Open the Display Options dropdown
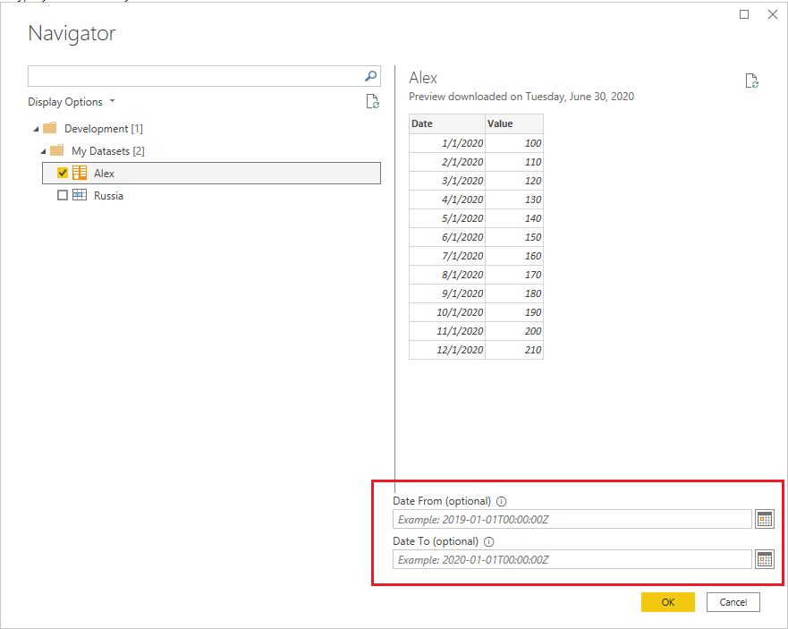788x629 pixels. [72, 102]
